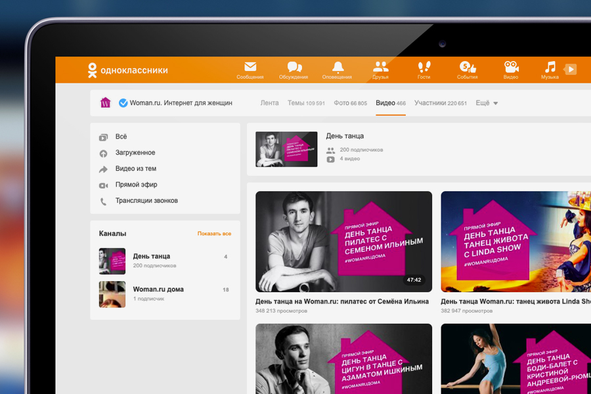Click the video count play icon in channel header
The image size is (591, 394).
coord(330,159)
